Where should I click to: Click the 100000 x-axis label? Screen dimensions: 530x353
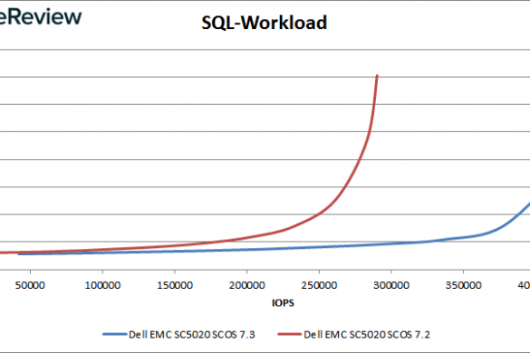(x=102, y=285)
